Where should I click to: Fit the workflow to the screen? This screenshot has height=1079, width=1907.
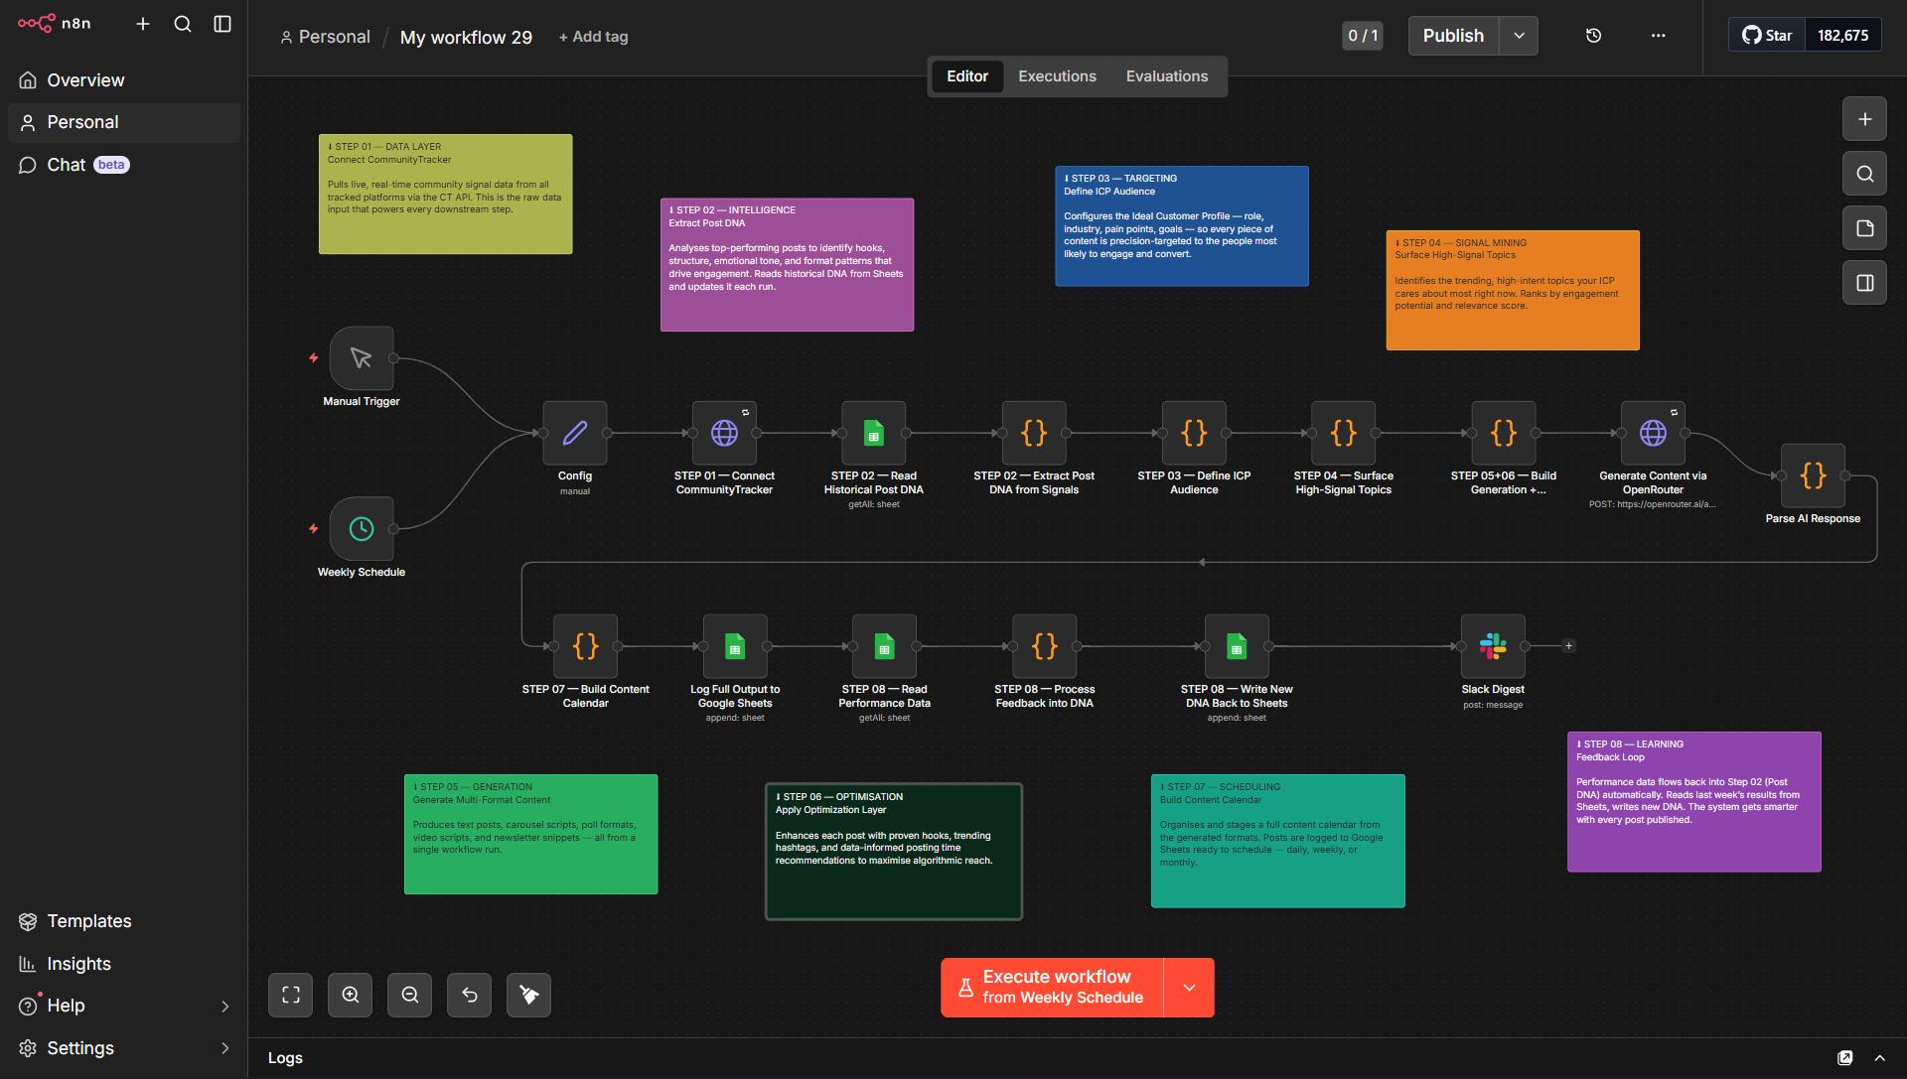pyautogui.click(x=290, y=995)
